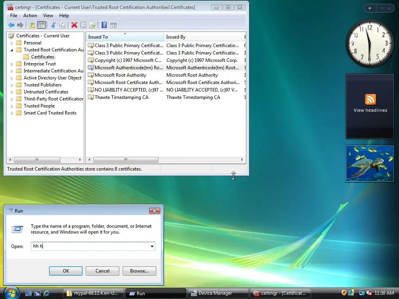This screenshot has height=299, width=399.
Task: Expand Intermediate Certification Authorities folder
Action: pos(12,71)
